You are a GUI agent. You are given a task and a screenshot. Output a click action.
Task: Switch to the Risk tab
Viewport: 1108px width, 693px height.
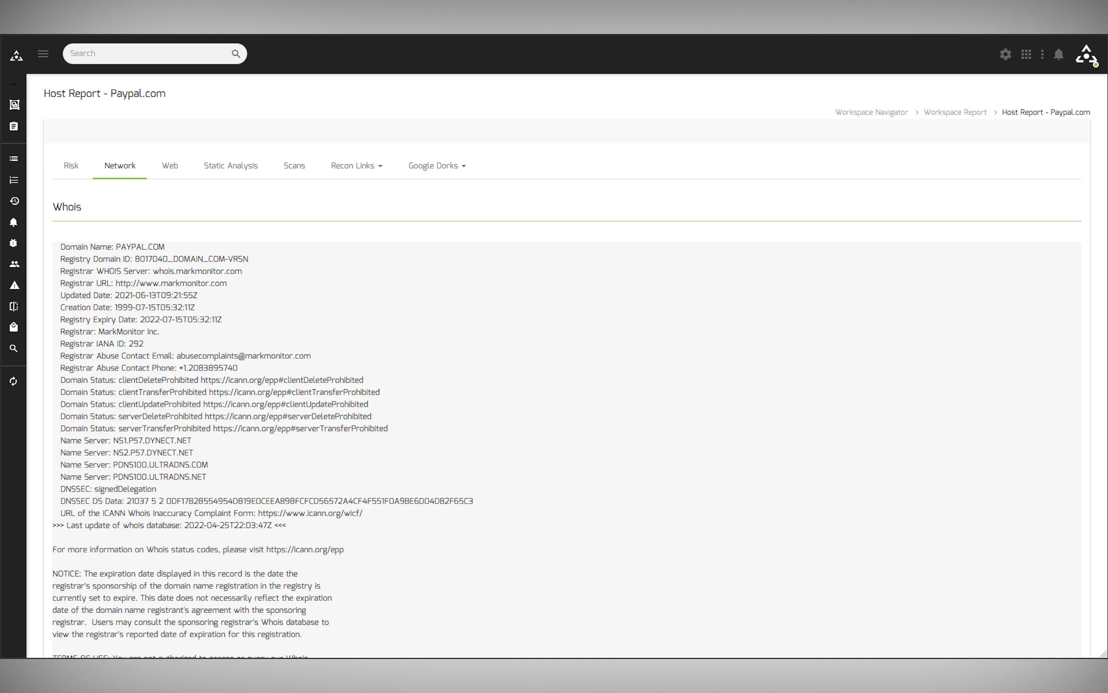pos(71,165)
